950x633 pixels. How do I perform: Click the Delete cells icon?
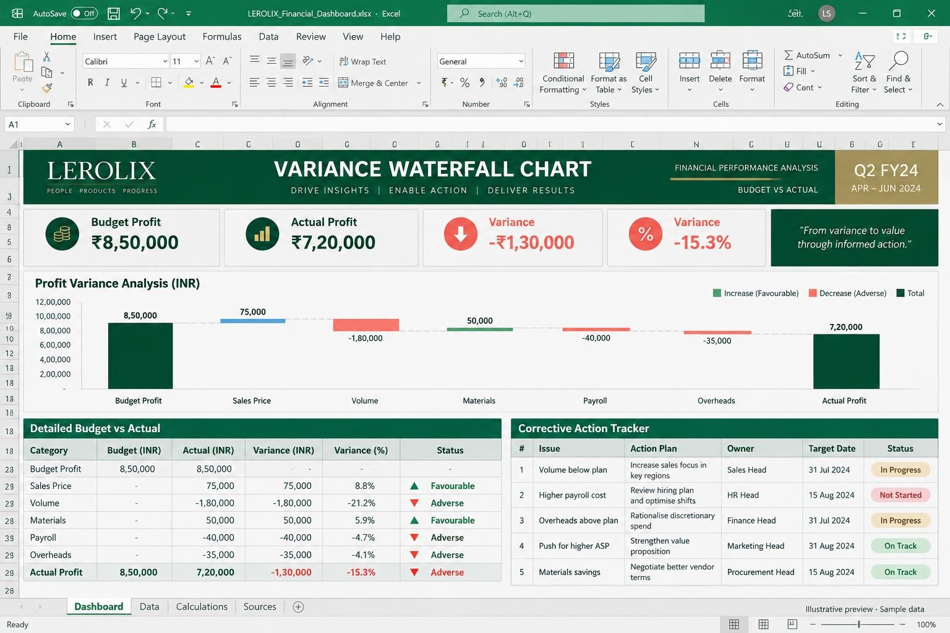pyautogui.click(x=720, y=60)
